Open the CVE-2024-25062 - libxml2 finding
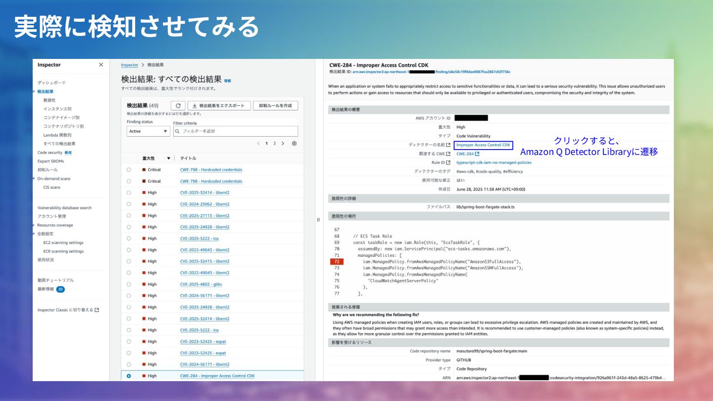713x401 pixels. pos(204,204)
